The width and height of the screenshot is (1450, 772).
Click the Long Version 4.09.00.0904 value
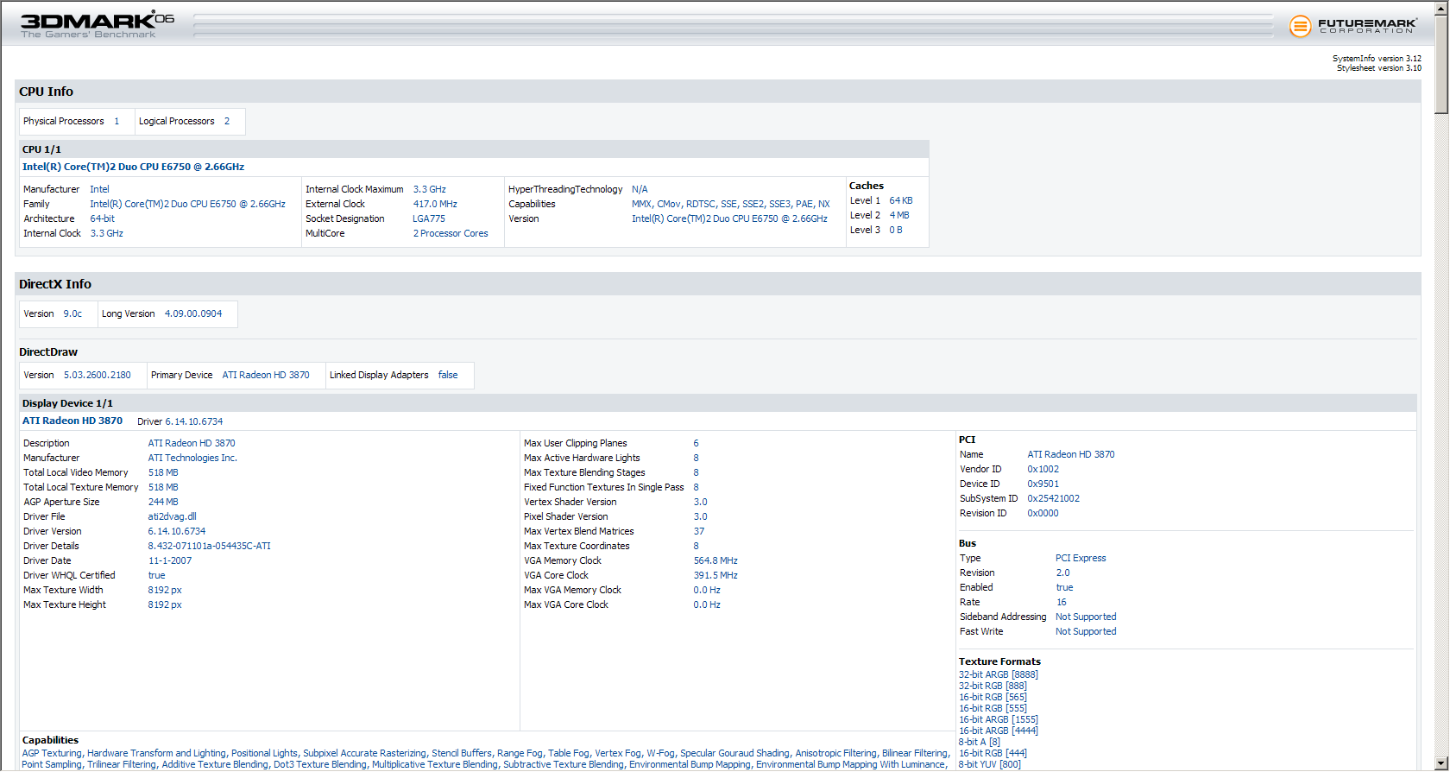(x=193, y=313)
